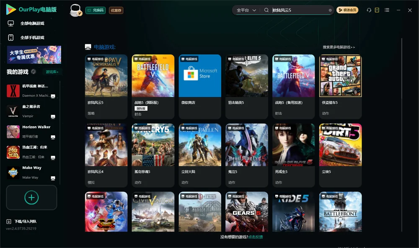Clear the search box text
The image size is (419, 248).
coord(330,10)
